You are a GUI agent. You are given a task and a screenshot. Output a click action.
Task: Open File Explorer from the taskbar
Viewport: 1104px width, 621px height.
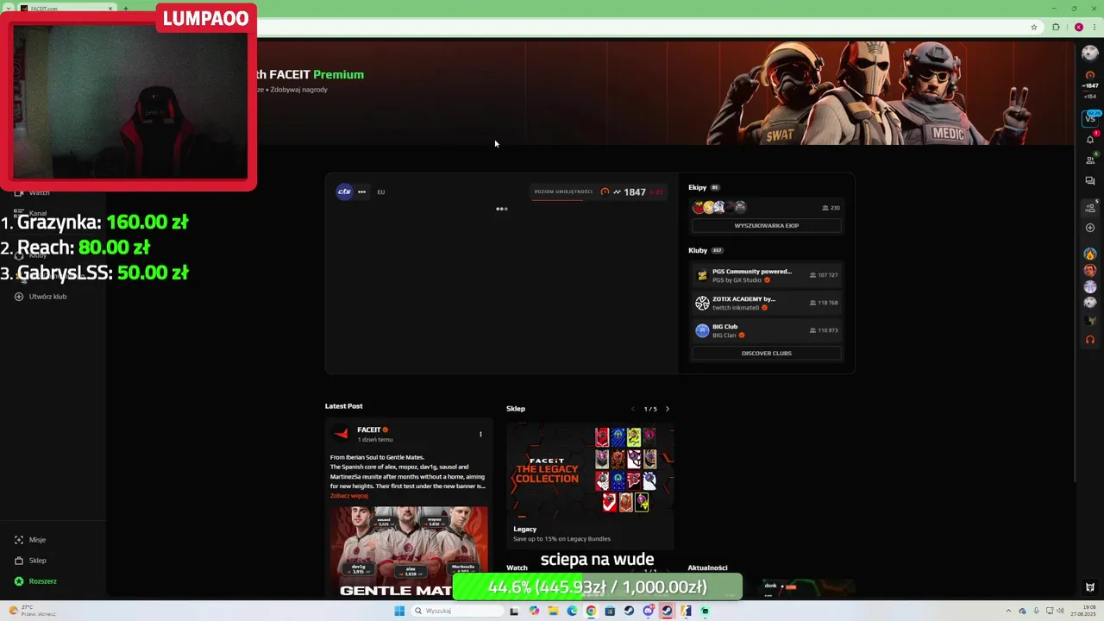pos(553,611)
